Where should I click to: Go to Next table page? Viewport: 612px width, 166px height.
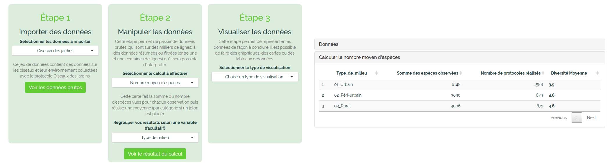coord(591,118)
